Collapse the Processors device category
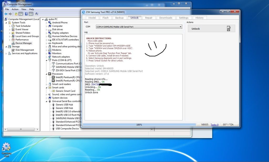 point(46,74)
